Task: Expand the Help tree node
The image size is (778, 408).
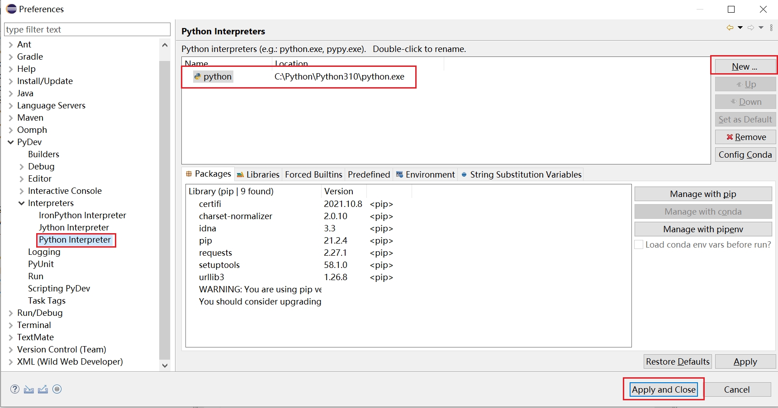Action: pos(10,69)
